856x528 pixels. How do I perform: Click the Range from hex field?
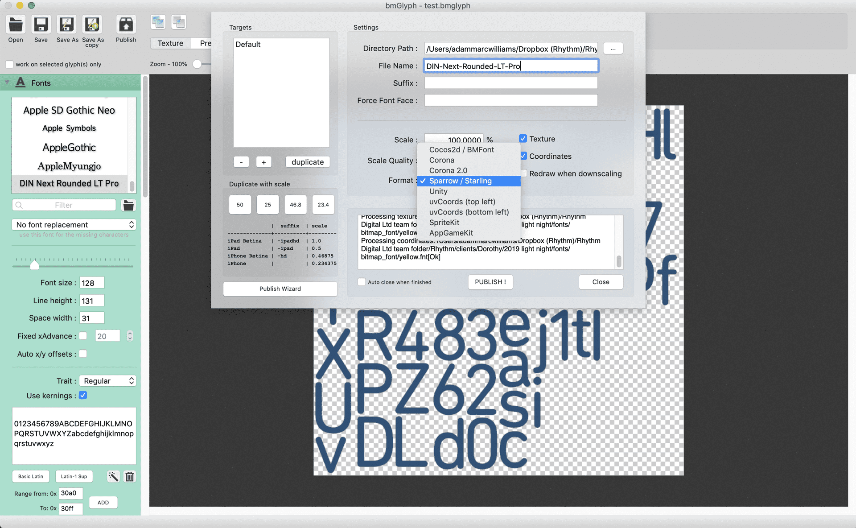(x=71, y=493)
